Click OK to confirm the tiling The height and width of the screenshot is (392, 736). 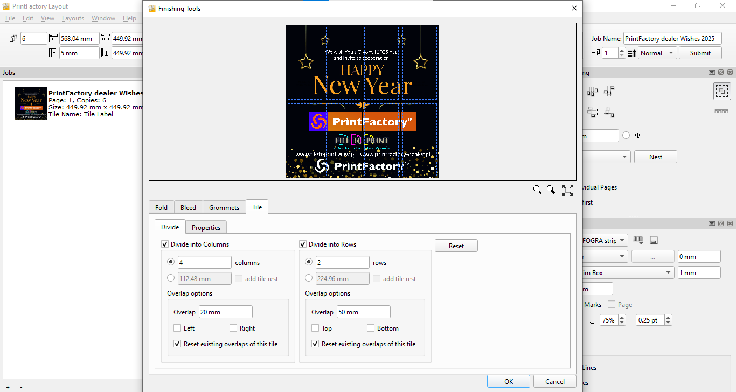[508, 381]
